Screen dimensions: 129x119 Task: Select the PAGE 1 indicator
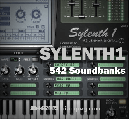(x=37, y=27)
